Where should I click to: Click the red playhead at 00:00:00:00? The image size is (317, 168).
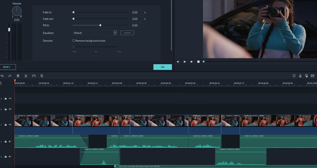[15, 81]
